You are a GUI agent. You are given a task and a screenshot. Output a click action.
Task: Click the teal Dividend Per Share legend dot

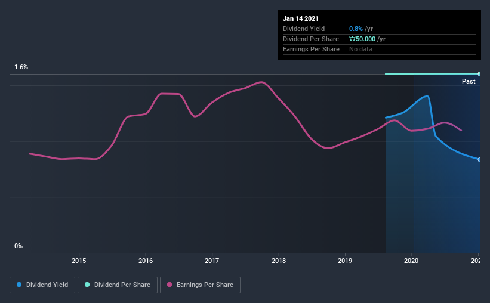(87, 285)
